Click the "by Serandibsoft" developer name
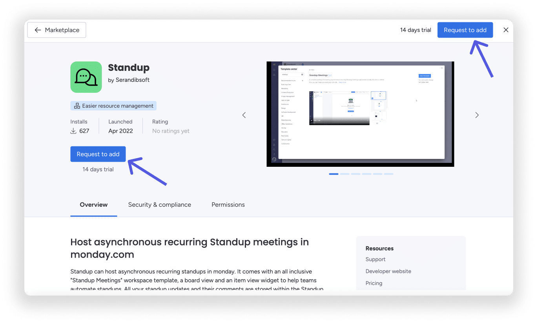 129,80
